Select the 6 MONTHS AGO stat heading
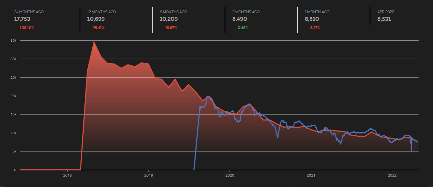The width and height of the screenshot is (433, 187). [173, 12]
